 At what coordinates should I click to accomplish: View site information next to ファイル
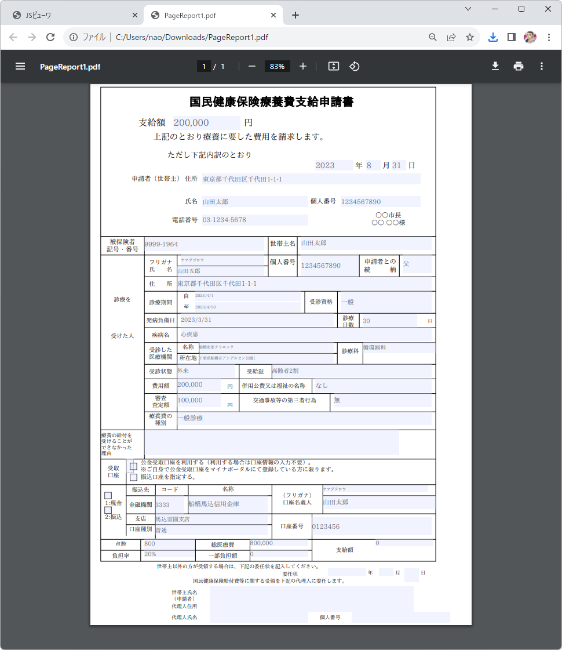74,37
